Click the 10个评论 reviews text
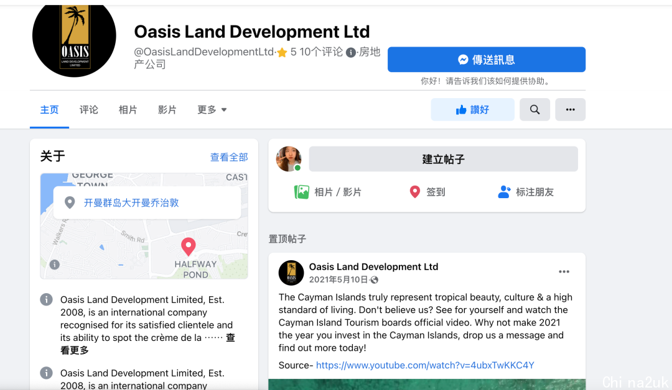 click(321, 52)
